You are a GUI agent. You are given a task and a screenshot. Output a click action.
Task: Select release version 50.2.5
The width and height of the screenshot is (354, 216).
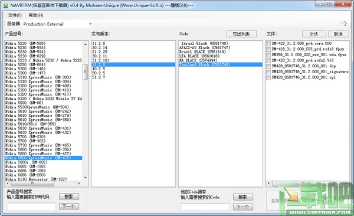(133, 73)
